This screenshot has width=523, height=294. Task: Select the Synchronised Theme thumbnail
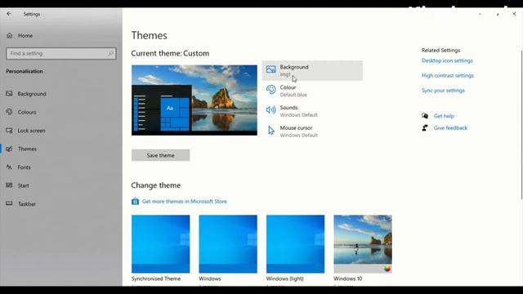160,244
